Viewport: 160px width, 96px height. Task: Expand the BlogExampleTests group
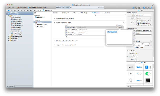point(8,37)
